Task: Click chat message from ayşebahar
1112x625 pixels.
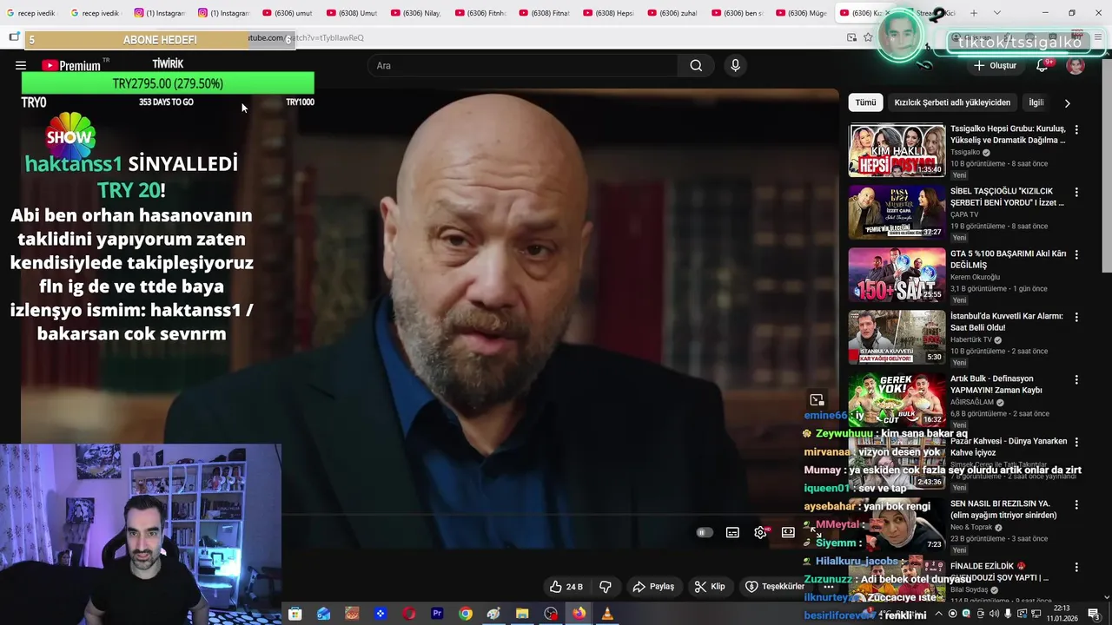Action: click(867, 506)
